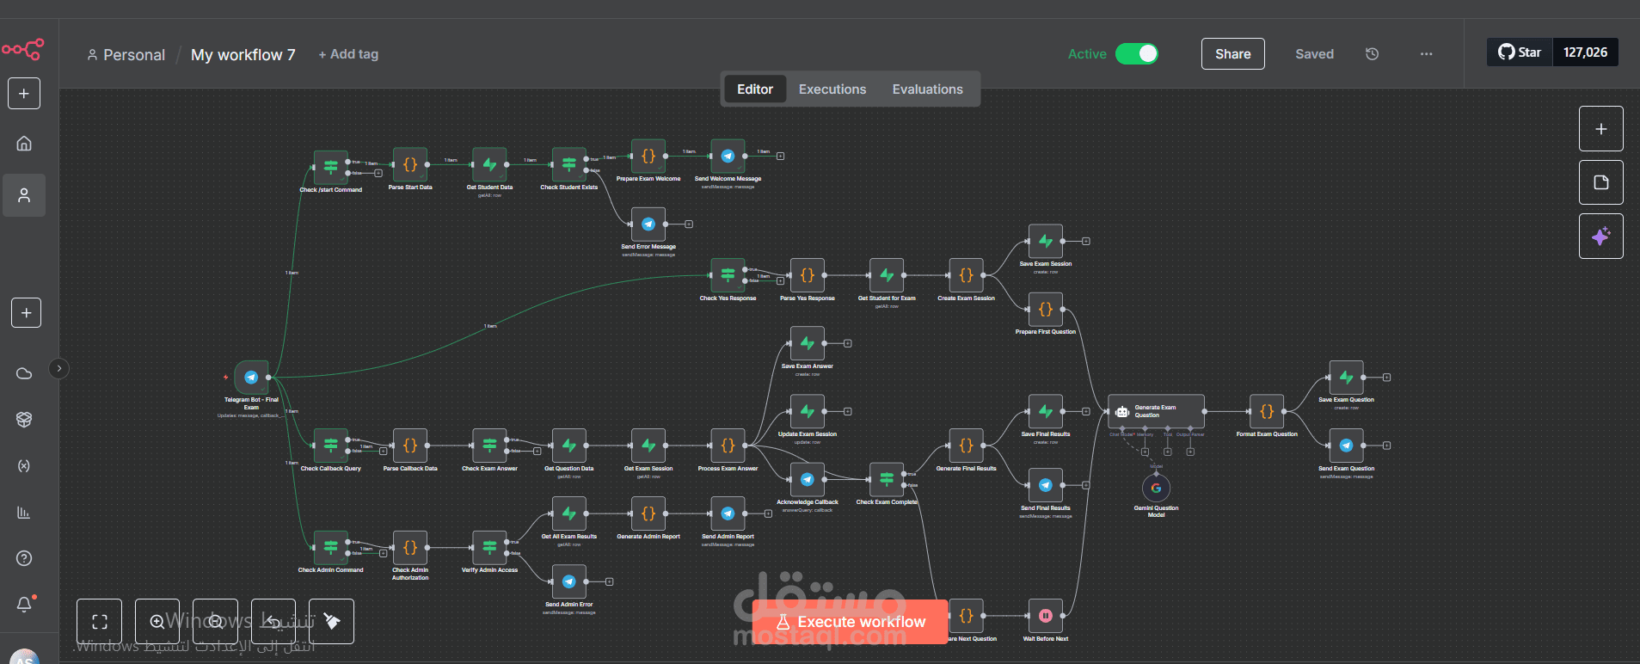The width and height of the screenshot is (1640, 664).
Task: Click the add node plus button on the canvas
Action: pos(1600,129)
